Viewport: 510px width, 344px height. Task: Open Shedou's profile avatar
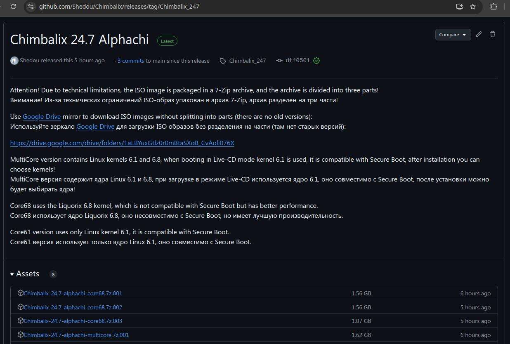tap(14, 61)
